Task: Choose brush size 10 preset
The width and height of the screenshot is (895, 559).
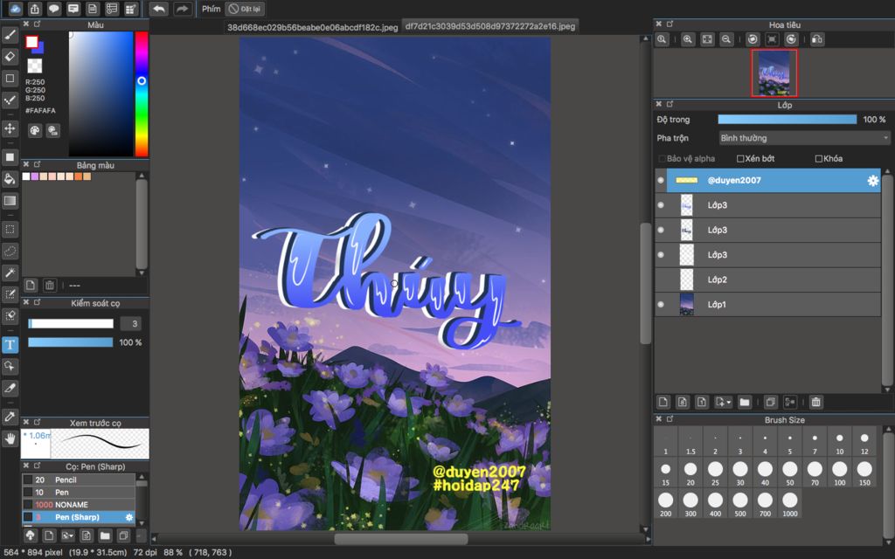Action: click(840, 443)
